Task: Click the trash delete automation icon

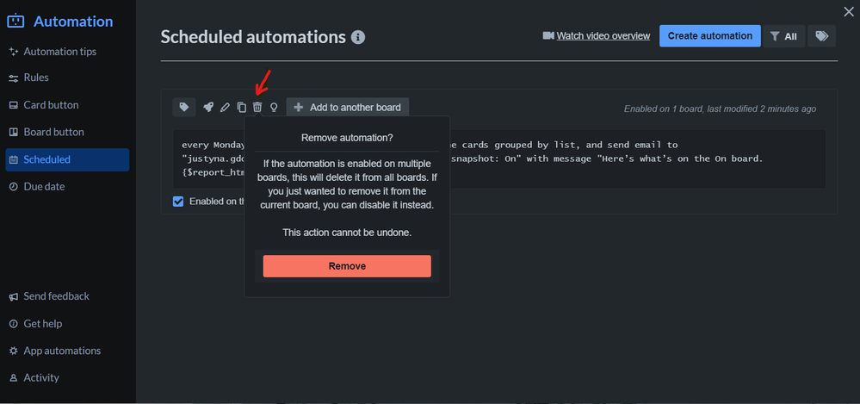Action: click(257, 108)
